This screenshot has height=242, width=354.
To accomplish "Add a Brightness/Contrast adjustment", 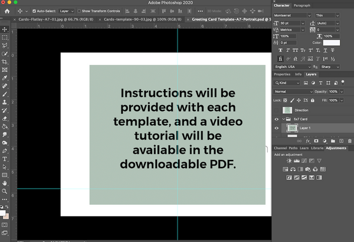I will click(x=289, y=161).
